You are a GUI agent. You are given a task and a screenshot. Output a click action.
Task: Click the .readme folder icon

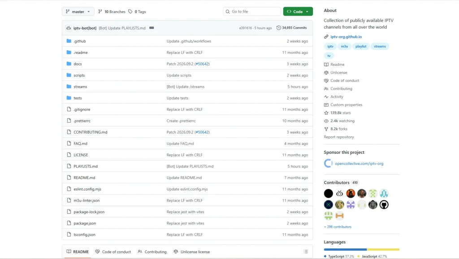69,52
